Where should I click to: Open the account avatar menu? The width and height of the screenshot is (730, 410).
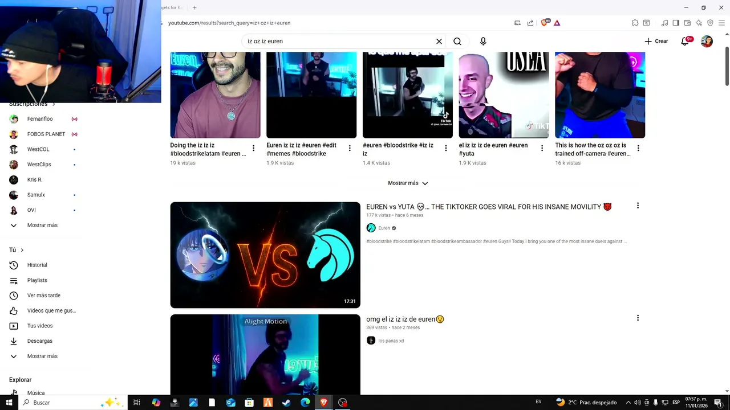[707, 41]
